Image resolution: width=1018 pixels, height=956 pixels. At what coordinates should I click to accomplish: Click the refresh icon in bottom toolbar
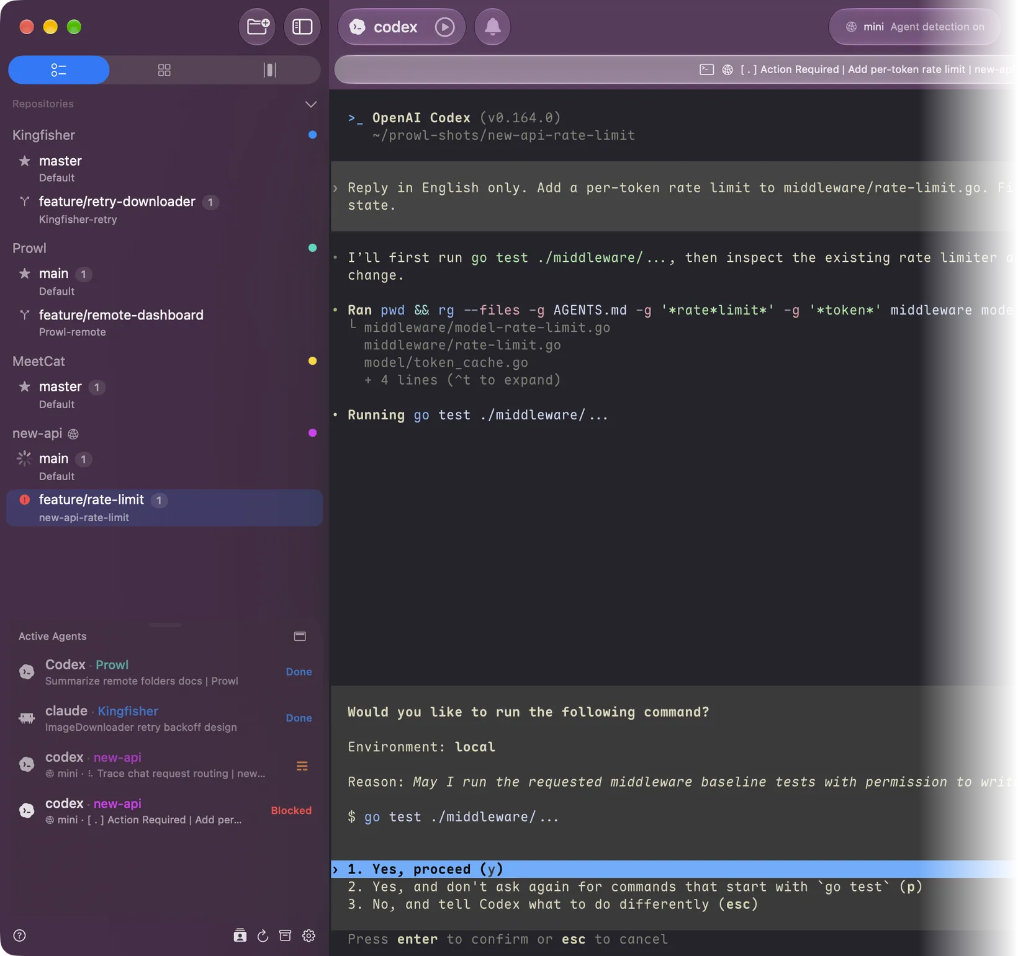tap(263, 936)
